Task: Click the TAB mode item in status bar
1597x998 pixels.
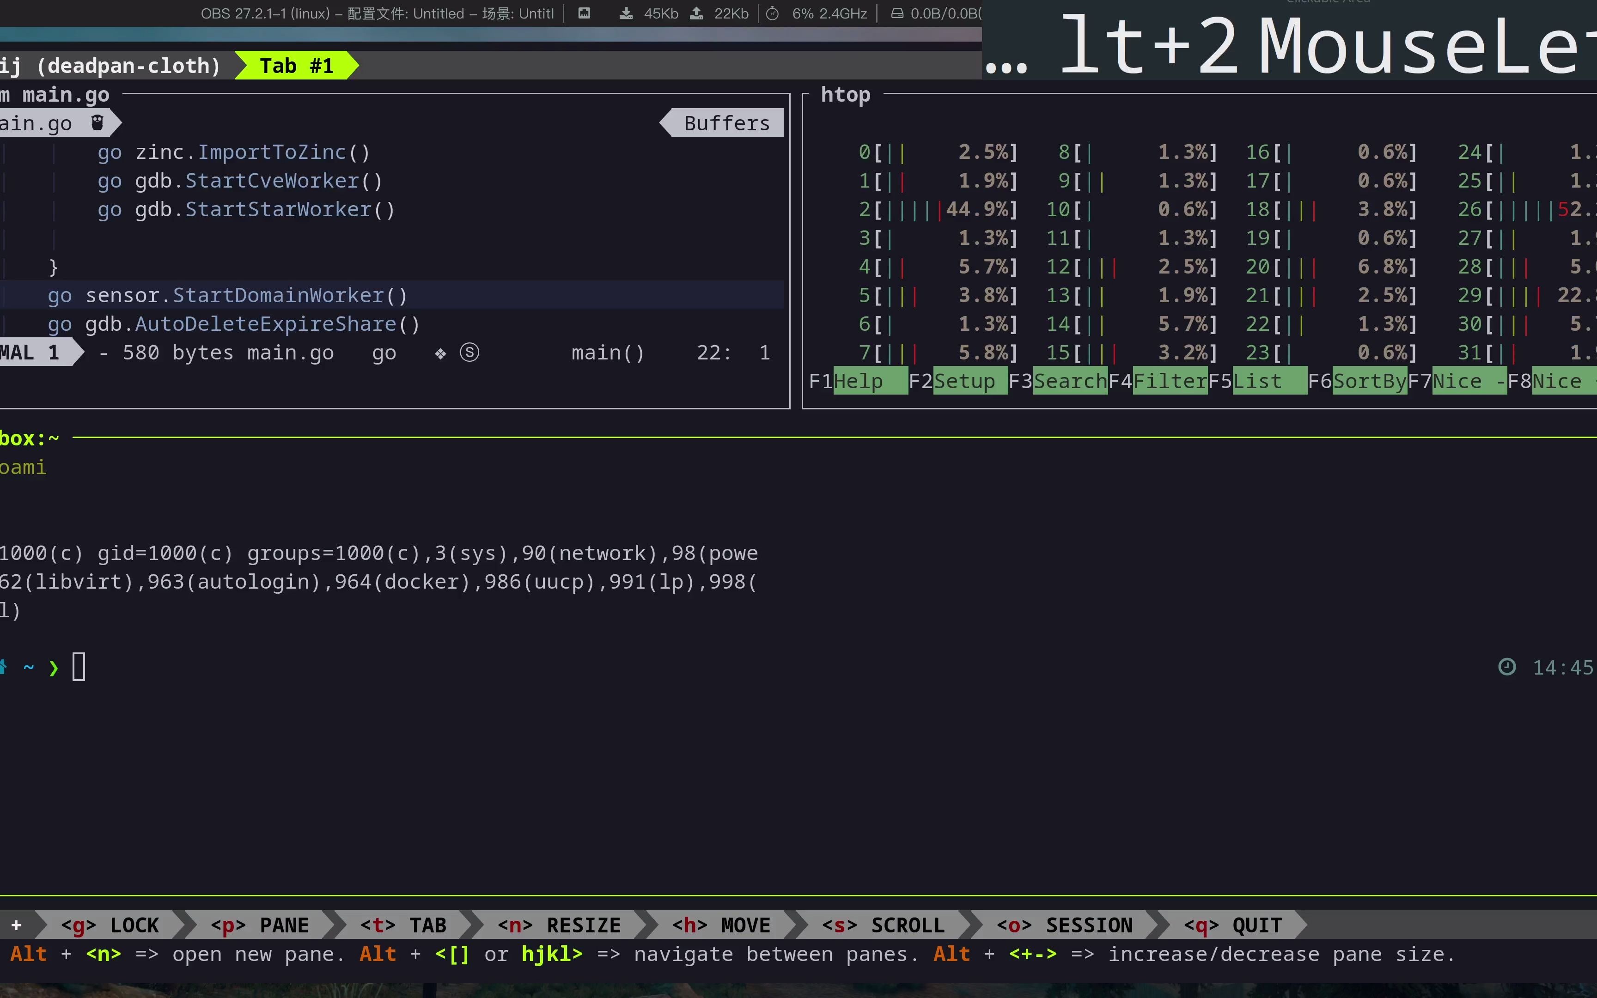Action: (403, 925)
